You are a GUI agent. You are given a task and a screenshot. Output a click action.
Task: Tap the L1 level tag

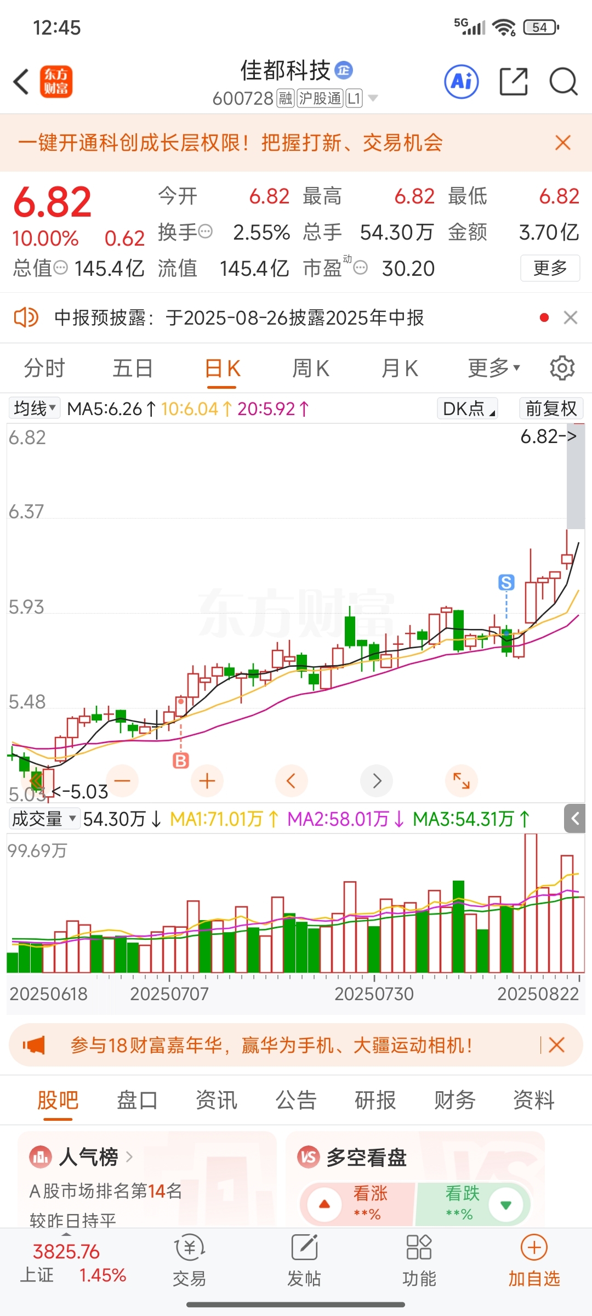click(x=354, y=98)
